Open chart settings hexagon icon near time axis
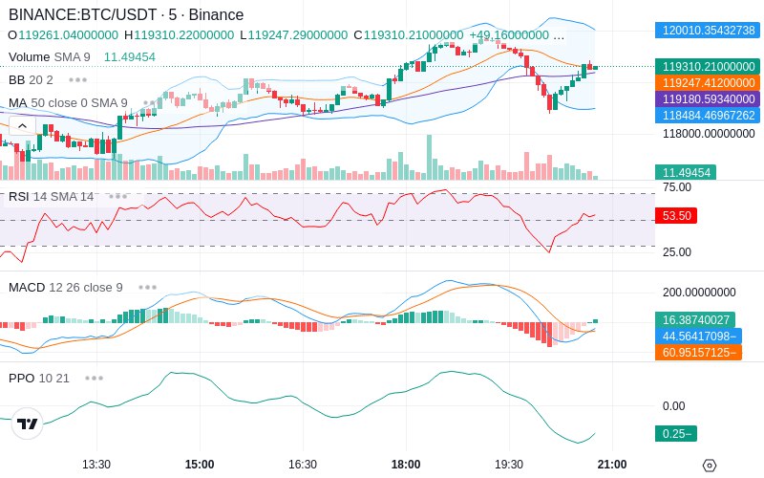764x478 pixels. (710, 466)
